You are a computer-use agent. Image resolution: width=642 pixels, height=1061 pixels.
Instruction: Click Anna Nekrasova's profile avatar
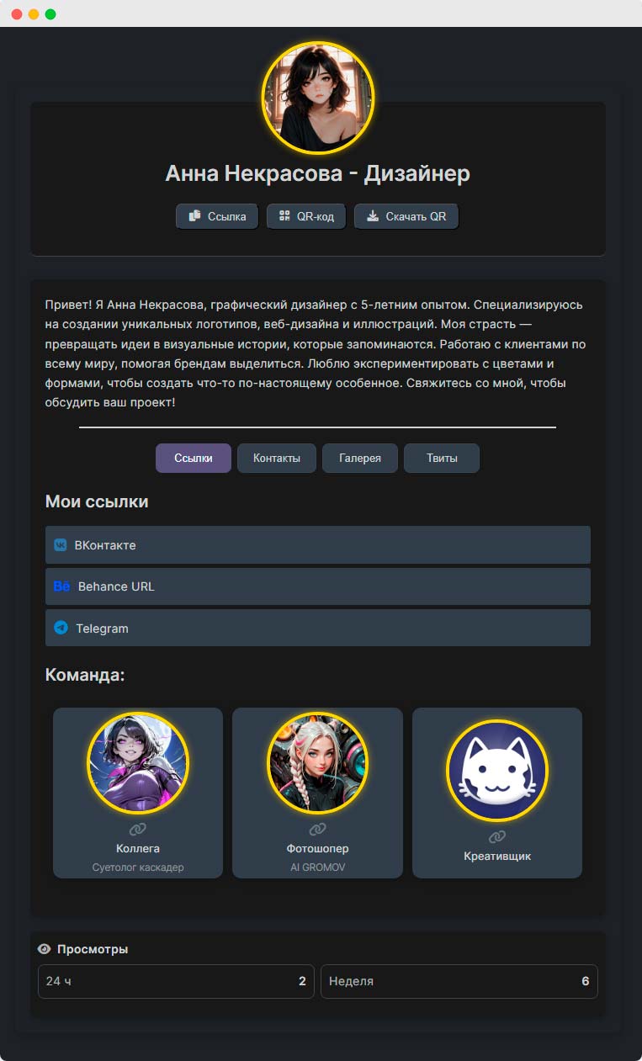tap(318, 98)
